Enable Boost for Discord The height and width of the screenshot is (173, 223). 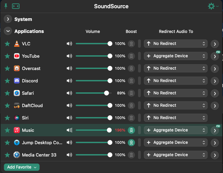[131, 81]
